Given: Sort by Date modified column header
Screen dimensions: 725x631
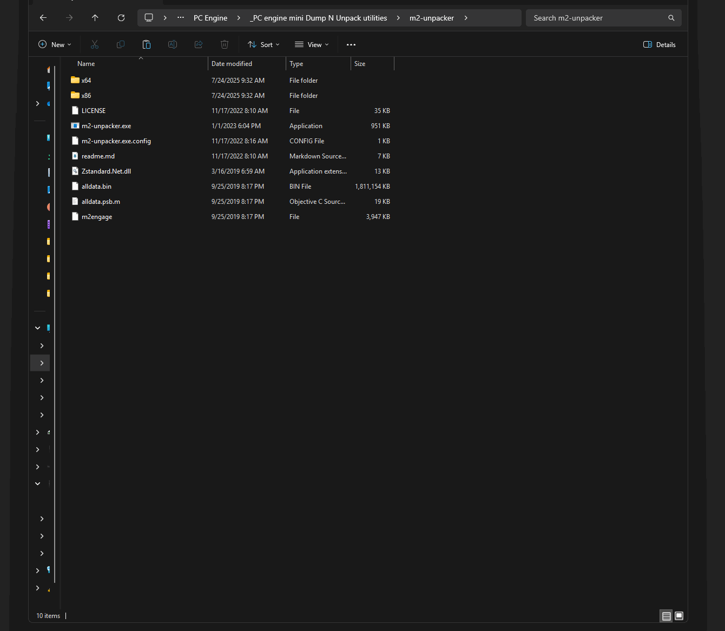Looking at the screenshot, I should (x=232, y=64).
